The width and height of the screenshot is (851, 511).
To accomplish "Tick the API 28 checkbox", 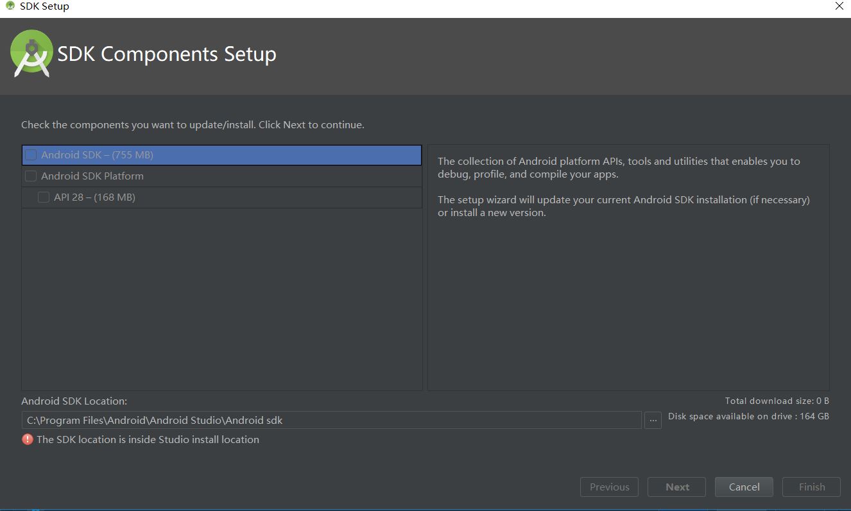I will 44,197.
